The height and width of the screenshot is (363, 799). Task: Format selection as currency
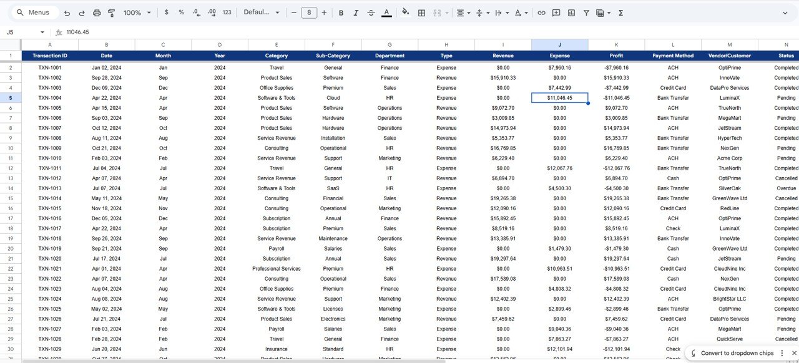[x=166, y=12]
